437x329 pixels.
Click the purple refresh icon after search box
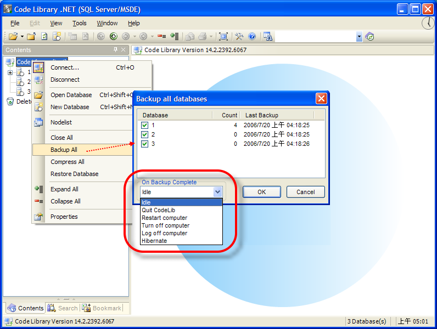pos(369,36)
